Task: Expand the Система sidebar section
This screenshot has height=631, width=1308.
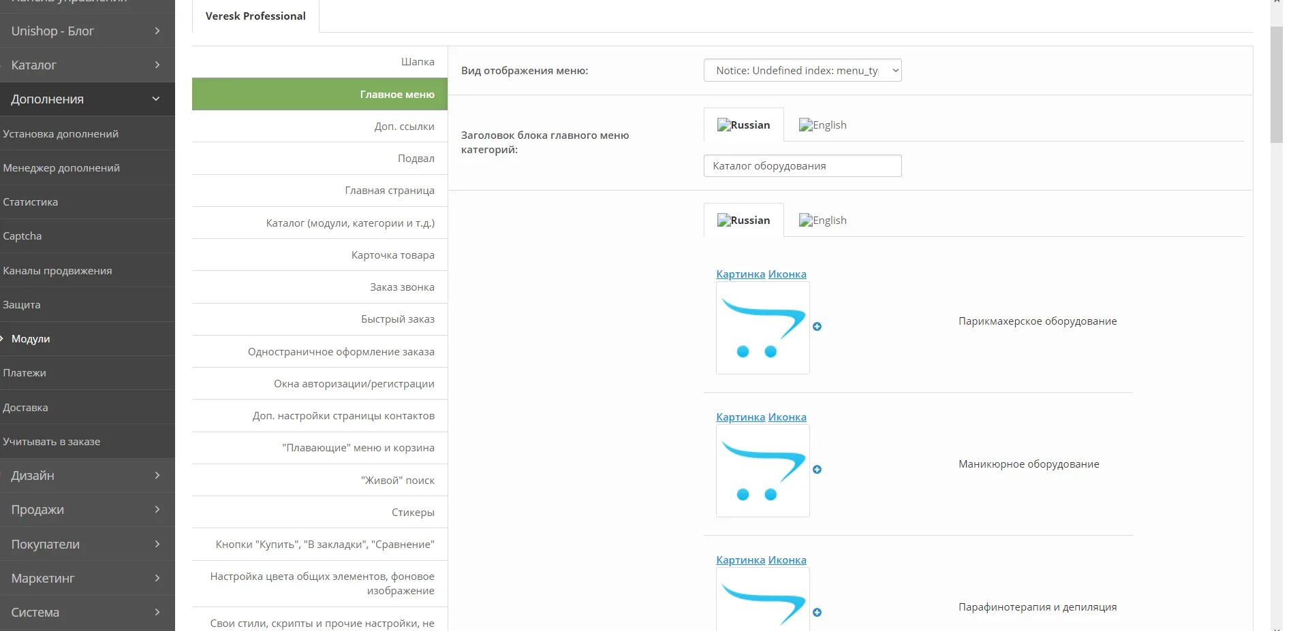Action: [87, 612]
